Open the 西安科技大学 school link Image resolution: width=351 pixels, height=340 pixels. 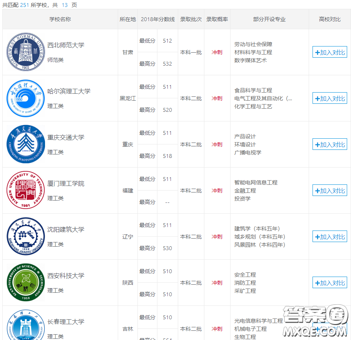click(66, 276)
